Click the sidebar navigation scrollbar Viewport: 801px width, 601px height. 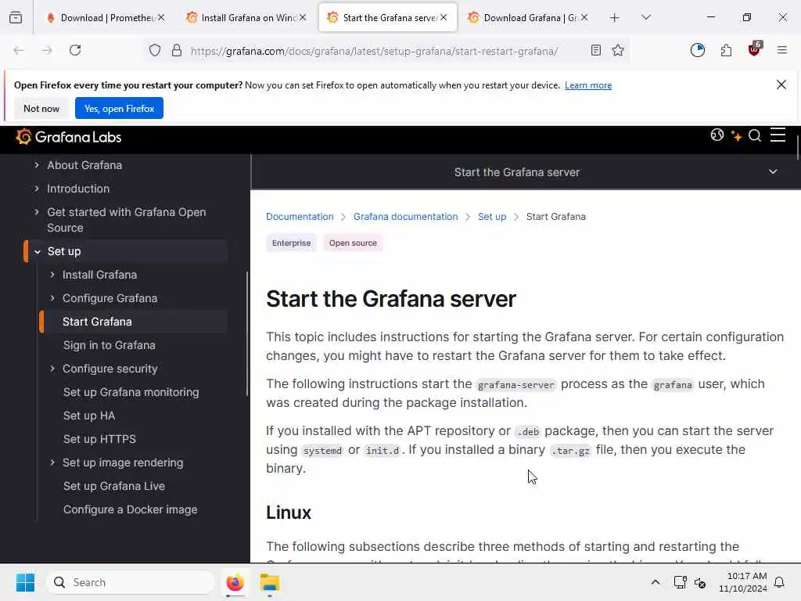point(247,333)
